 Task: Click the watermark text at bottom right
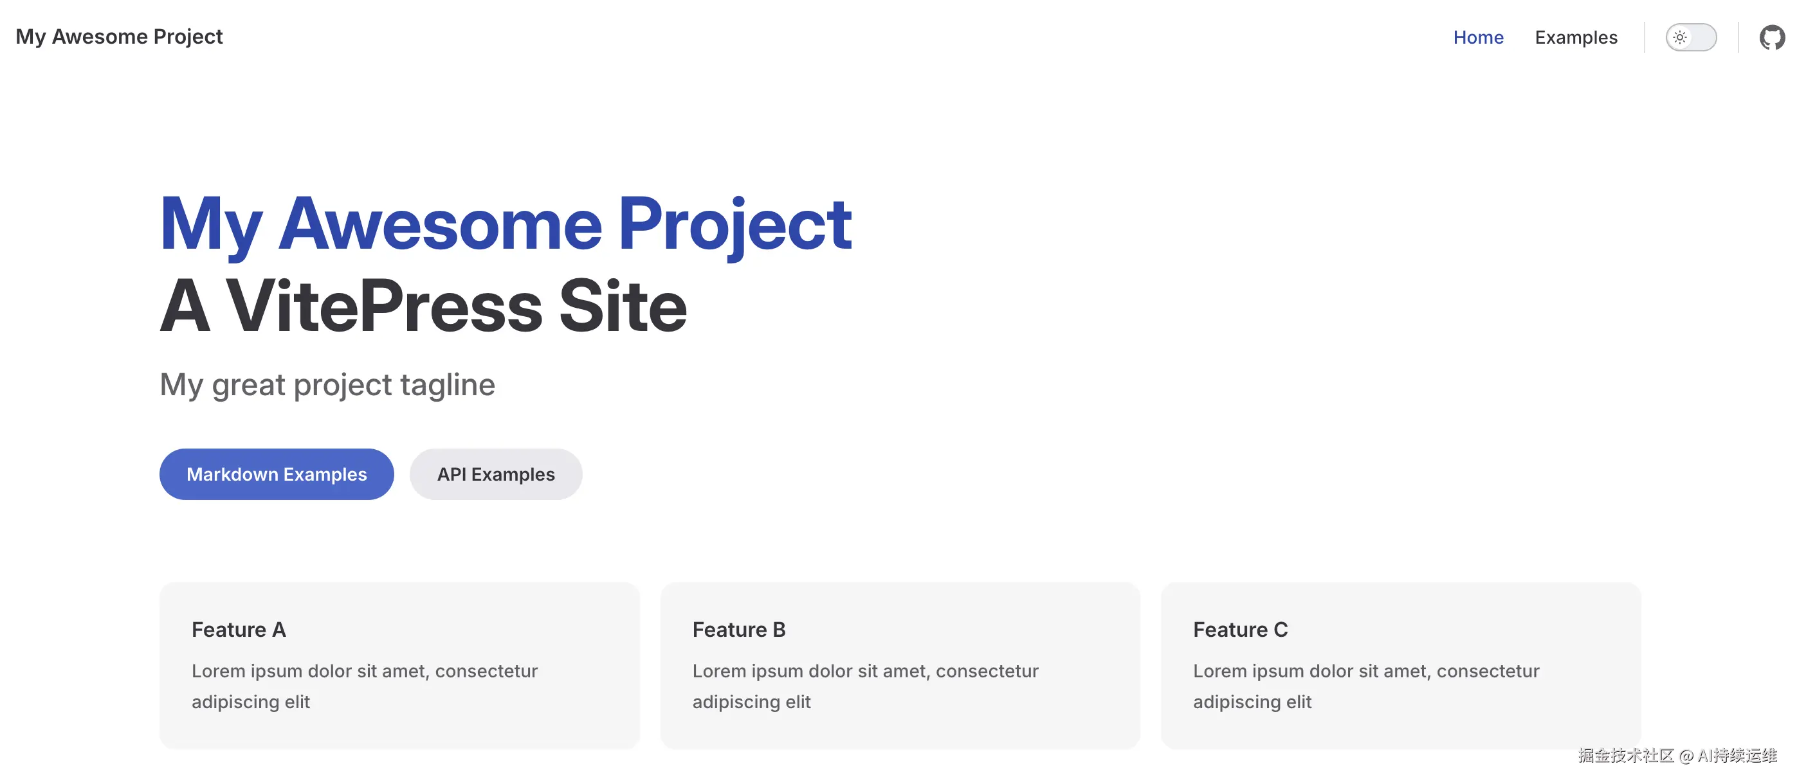(x=1677, y=756)
